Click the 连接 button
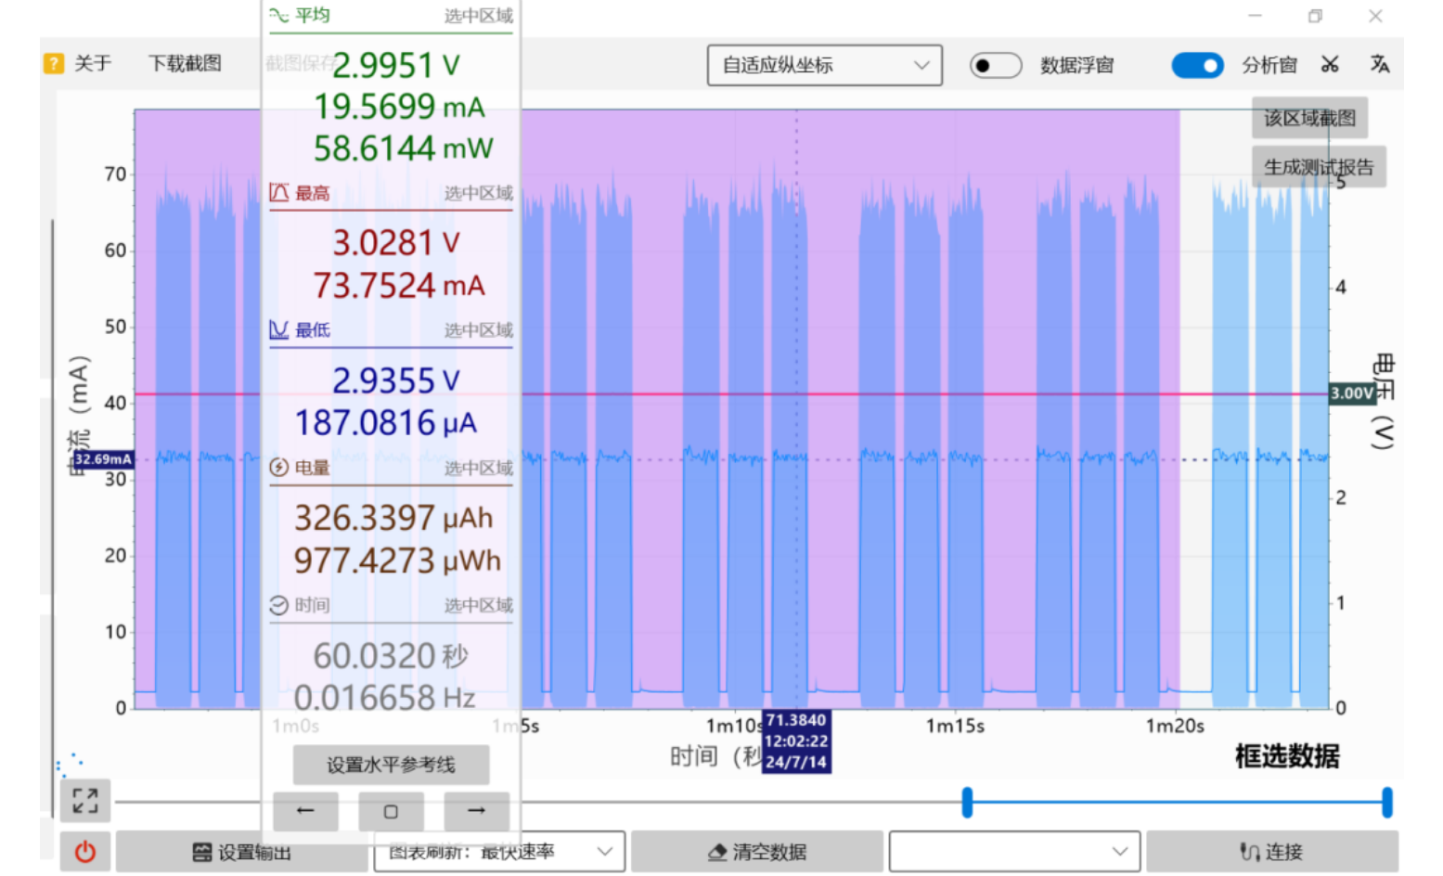Viewport: 1443px width, 876px height. click(1272, 852)
